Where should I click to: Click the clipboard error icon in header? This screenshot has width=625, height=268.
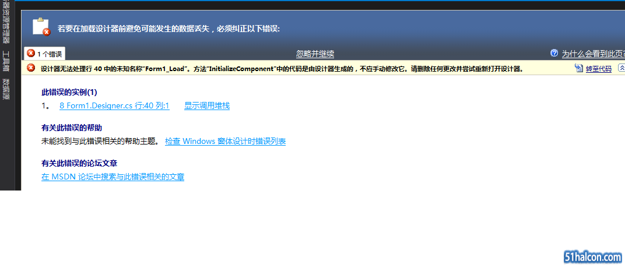[41, 27]
